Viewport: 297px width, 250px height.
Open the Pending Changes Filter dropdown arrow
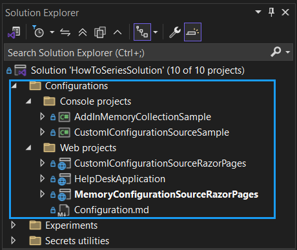point(52,32)
